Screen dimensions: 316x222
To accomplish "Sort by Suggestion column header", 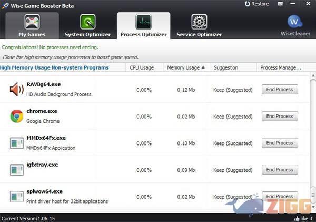I will (225, 67).
